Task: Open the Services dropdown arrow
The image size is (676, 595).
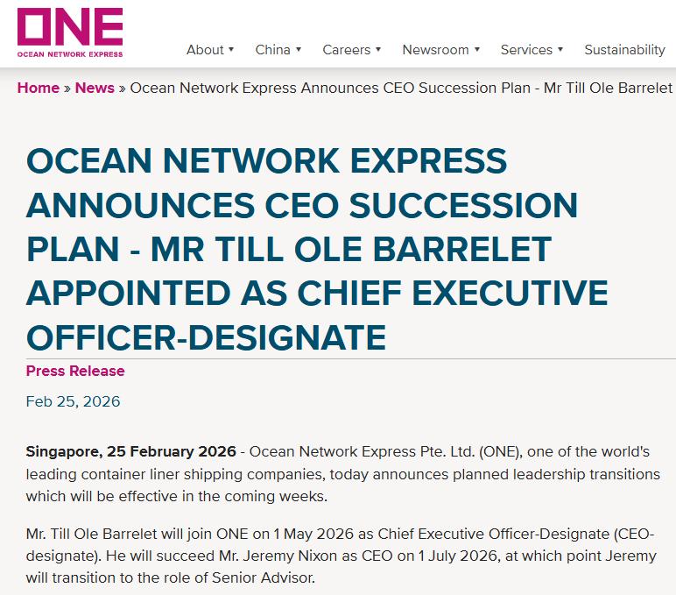Action: [x=560, y=50]
